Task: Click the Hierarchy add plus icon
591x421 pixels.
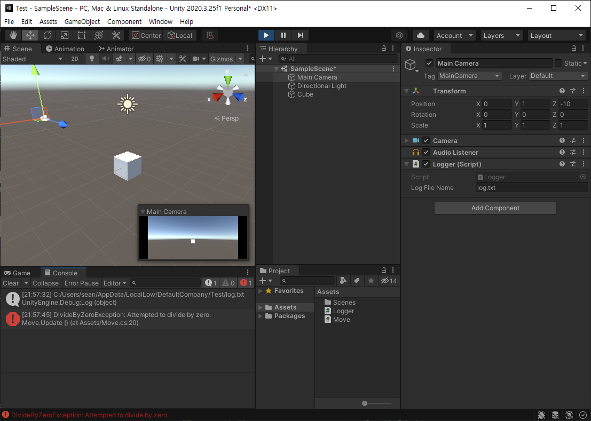Action: (263, 59)
